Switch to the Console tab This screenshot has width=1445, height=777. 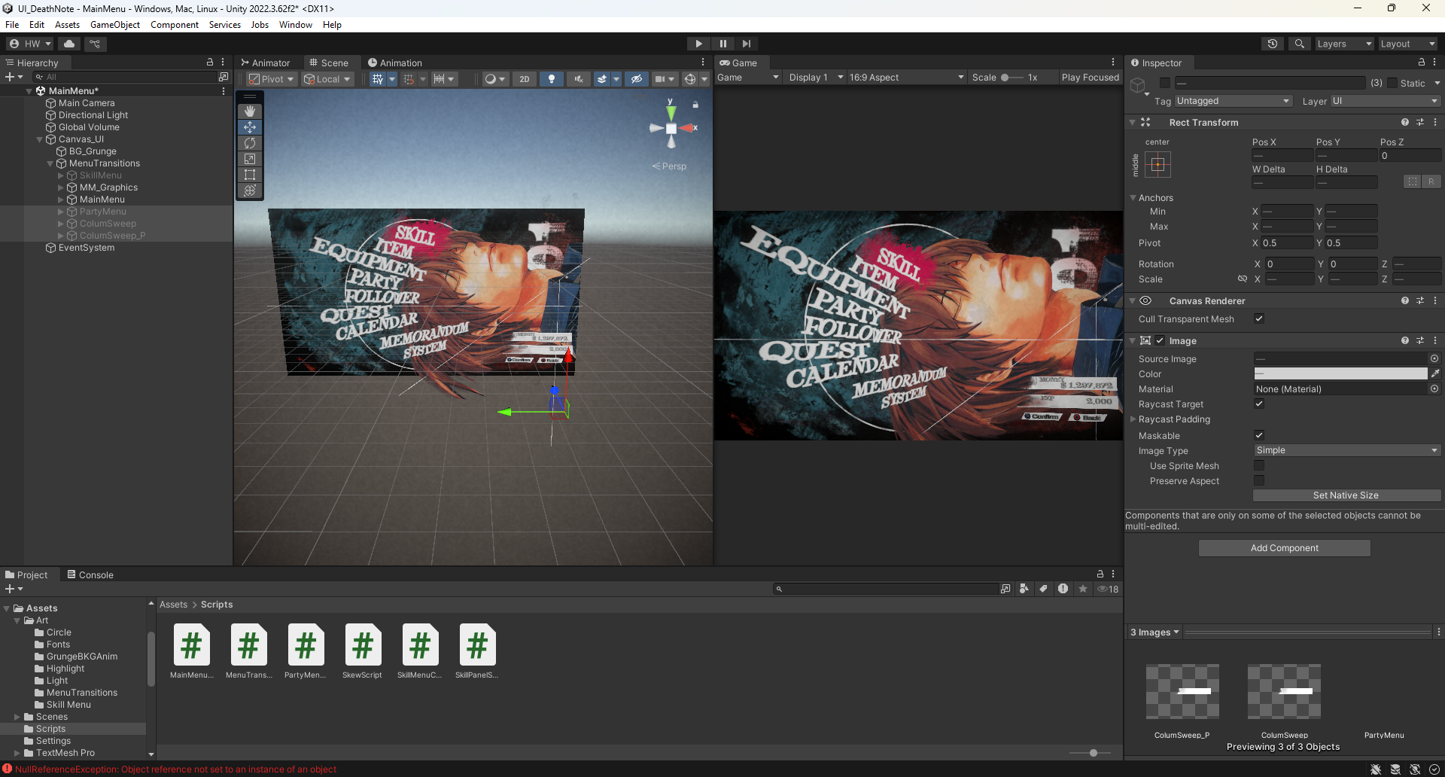click(x=90, y=574)
